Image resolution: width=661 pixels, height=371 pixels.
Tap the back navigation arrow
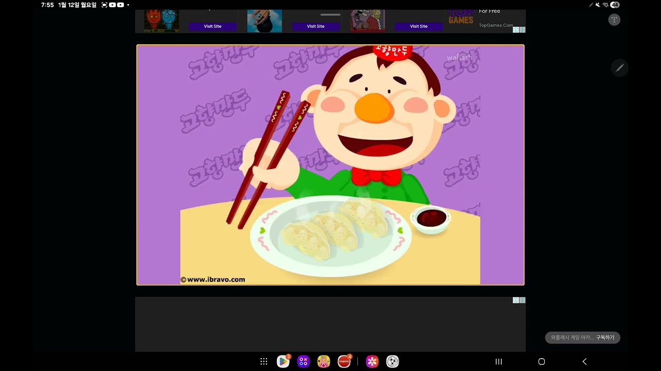585,362
